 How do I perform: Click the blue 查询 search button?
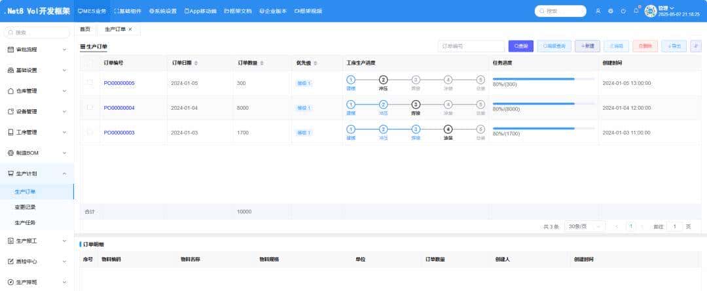521,46
